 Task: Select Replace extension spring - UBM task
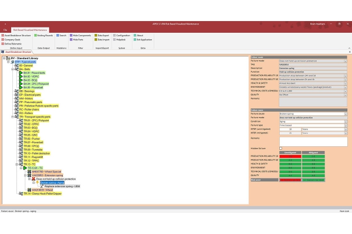point(62,186)
